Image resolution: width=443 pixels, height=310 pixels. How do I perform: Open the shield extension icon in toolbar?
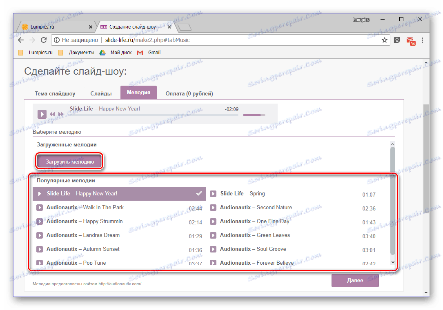[x=397, y=40]
